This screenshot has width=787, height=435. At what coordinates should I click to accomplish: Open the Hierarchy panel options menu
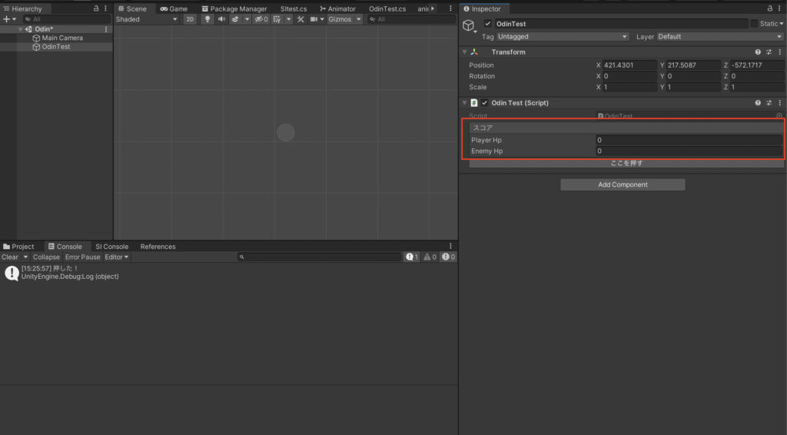pos(105,8)
